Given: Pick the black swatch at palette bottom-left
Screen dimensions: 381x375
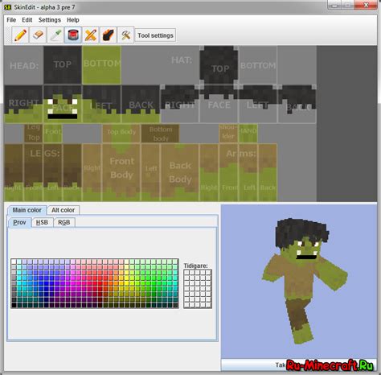Looking at the screenshot, I should [14, 305].
